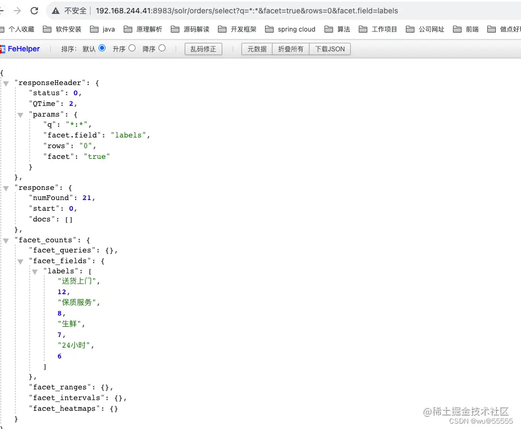The height and width of the screenshot is (429, 521).
Task: Open the 开发框架 bookmark folder
Action: (x=237, y=29)
